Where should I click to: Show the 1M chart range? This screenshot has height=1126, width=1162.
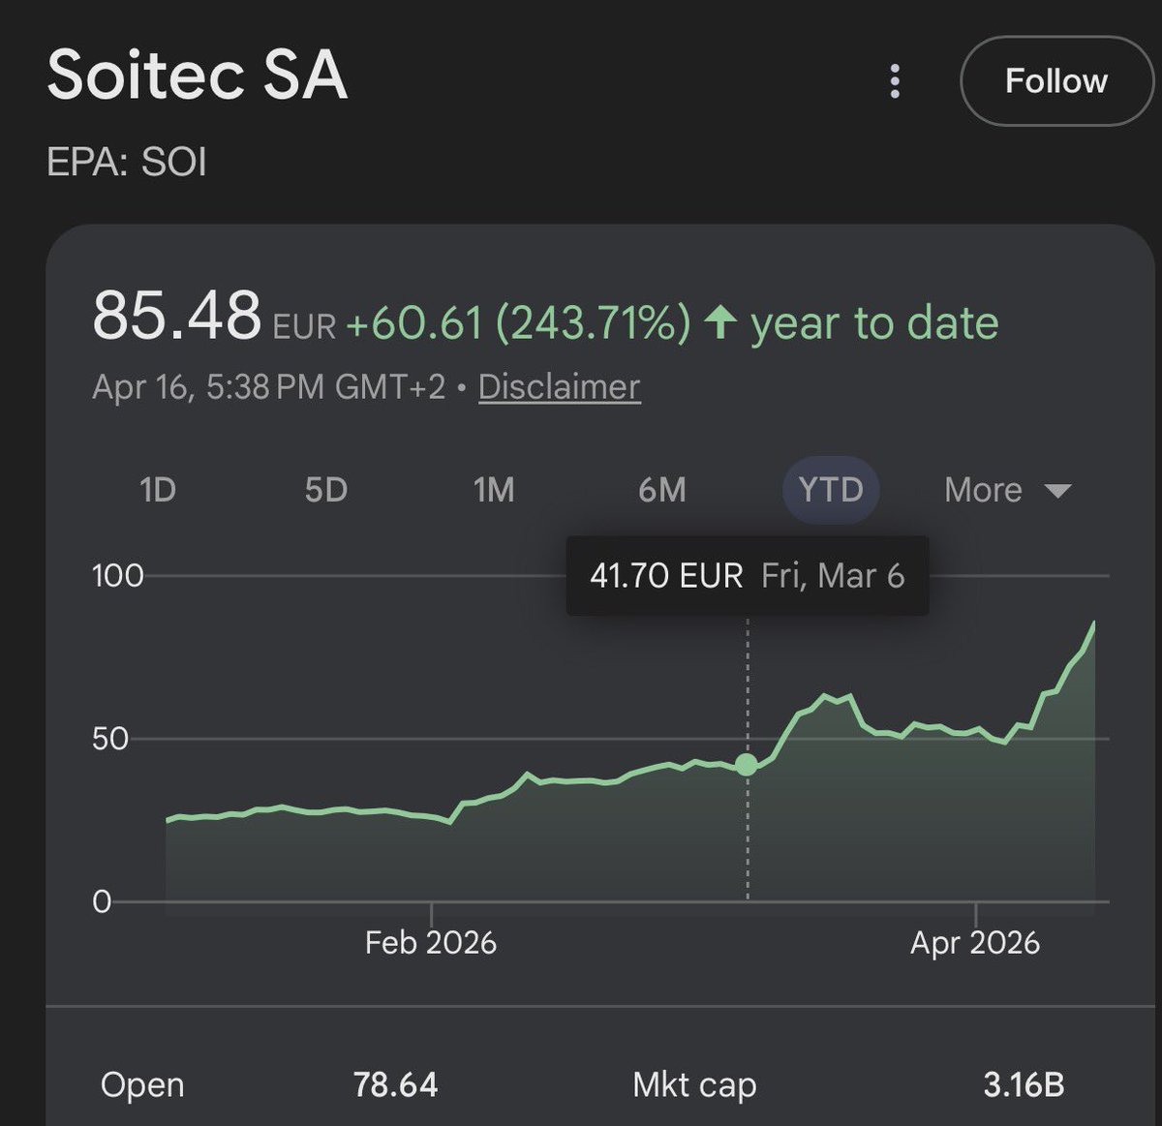(494, 490)
